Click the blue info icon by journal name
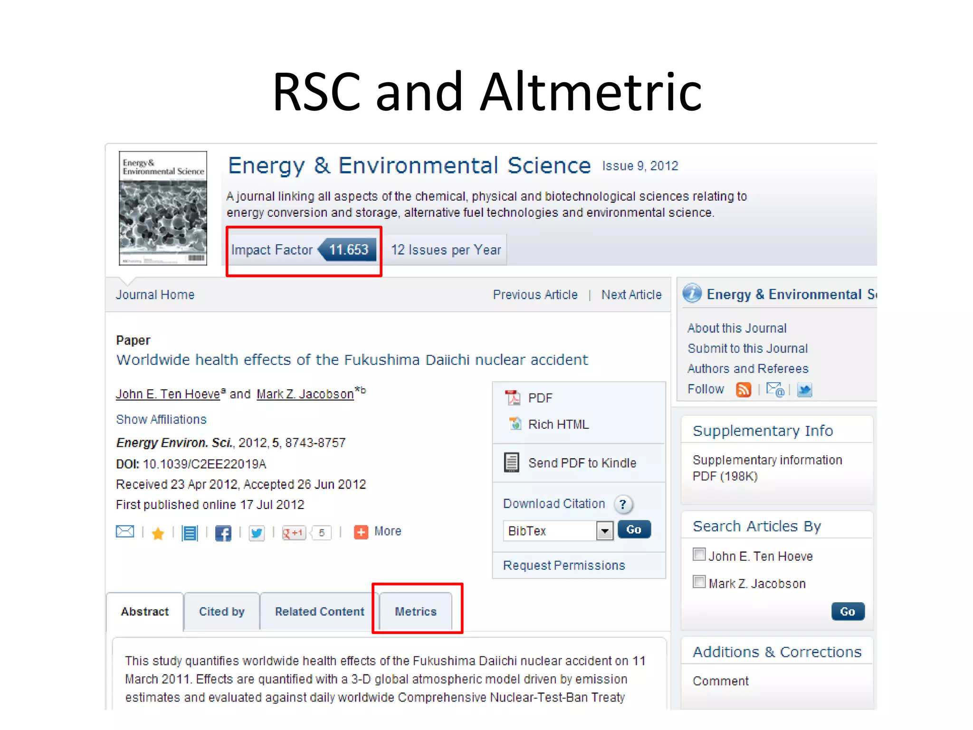The width and height of the screenshot is (973, 730). point(692,293)
